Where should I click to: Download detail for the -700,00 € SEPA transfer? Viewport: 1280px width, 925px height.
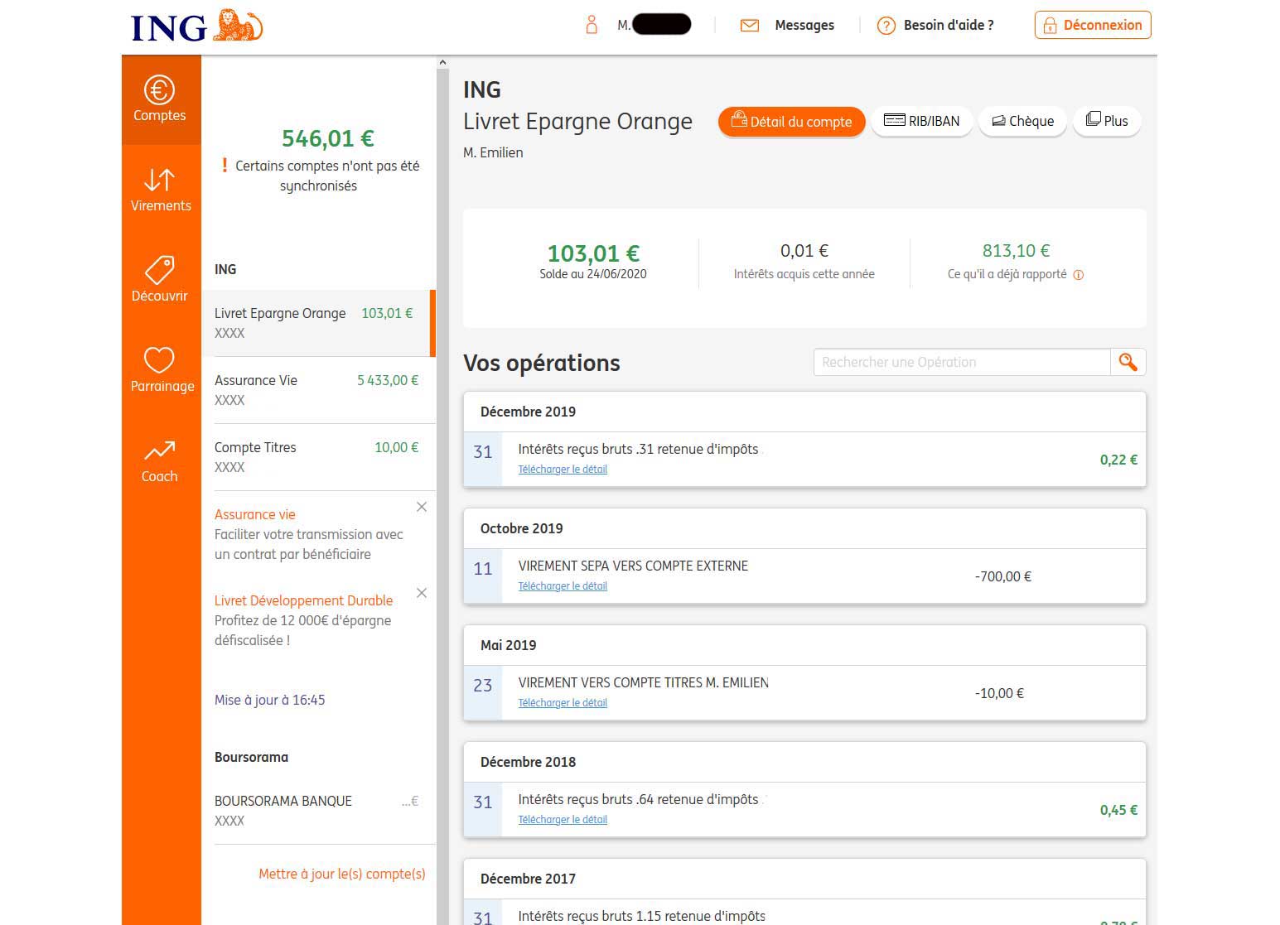563,586
